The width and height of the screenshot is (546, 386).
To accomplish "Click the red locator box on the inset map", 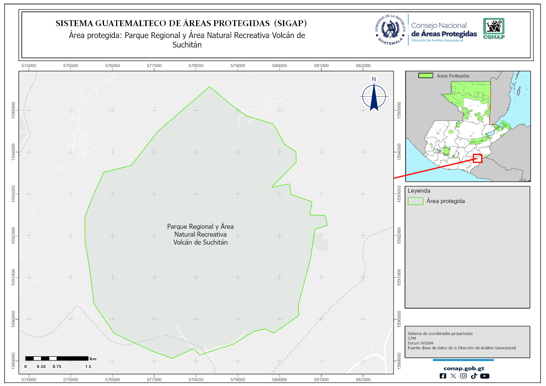I will tap(477, 158).
